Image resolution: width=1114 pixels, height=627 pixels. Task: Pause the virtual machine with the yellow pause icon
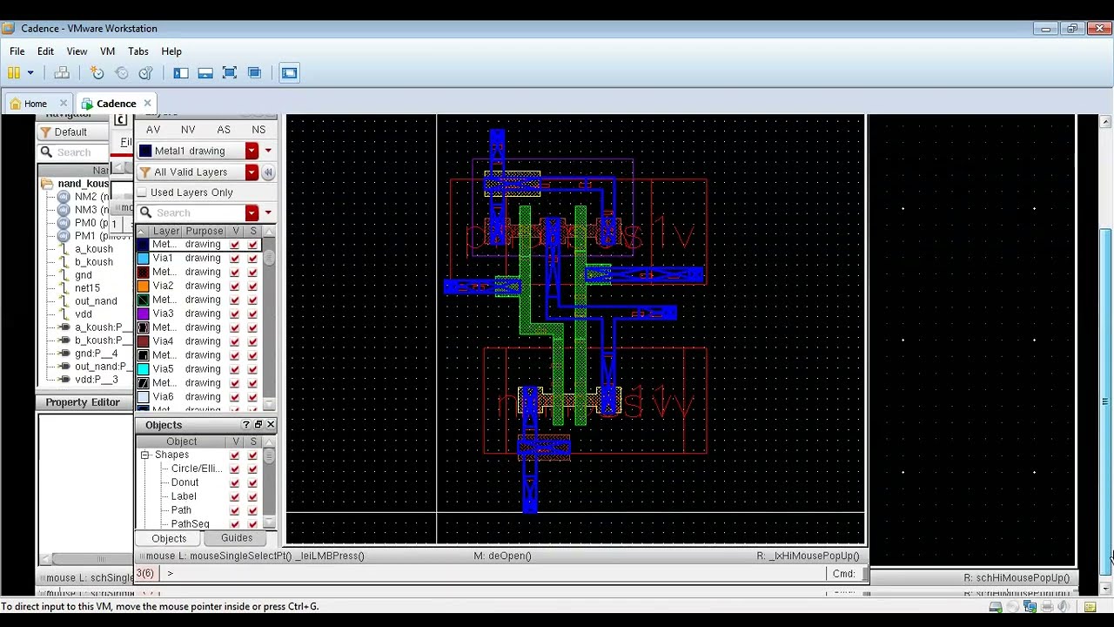coord(14,73)
